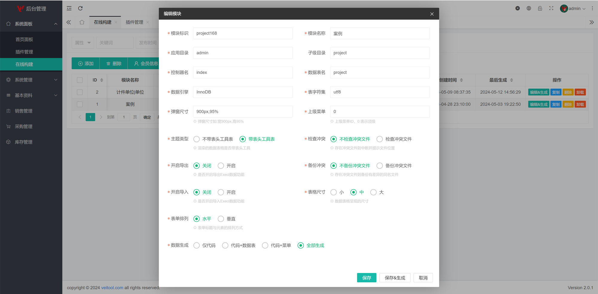Click the home icon tab
598x294 pixels.
pyautogui.click(x=82, y=22)
